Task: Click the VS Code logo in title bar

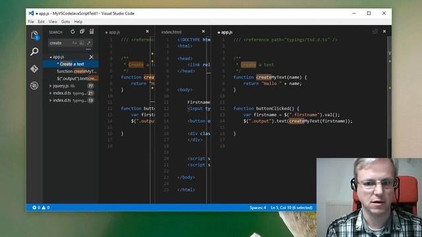Action: point(31,13)
